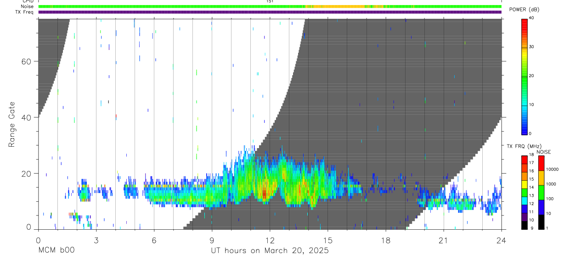Click the '12' UT hour axis label
Image resolution: width=564 pixels, height=260 pixels.
270,240
